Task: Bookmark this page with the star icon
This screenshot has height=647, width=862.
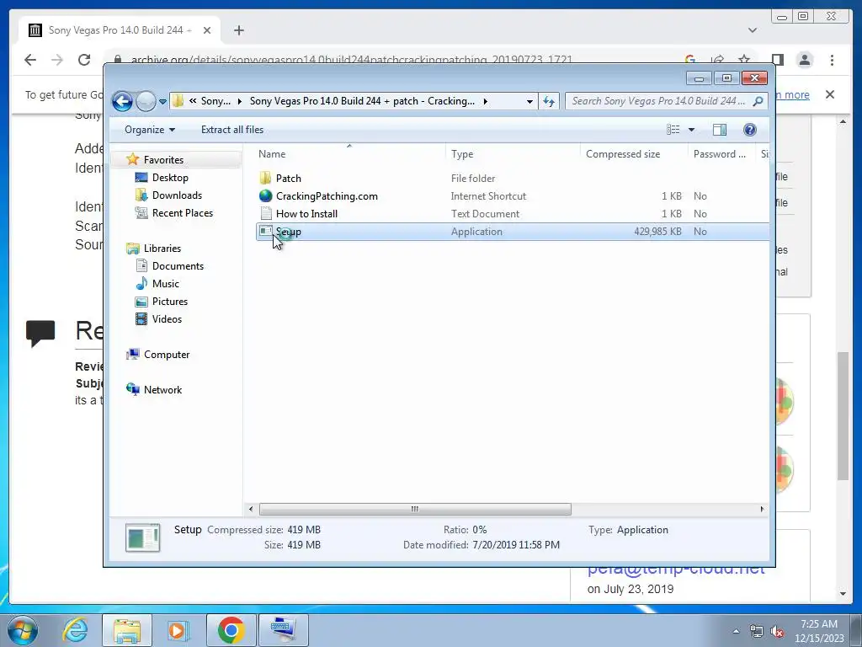Action: pyautogui.click(x=744, y=60)
